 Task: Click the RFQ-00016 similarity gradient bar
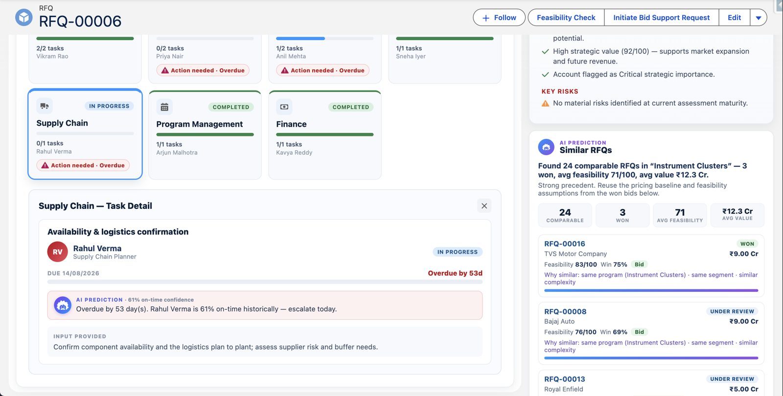coord(651,290)
